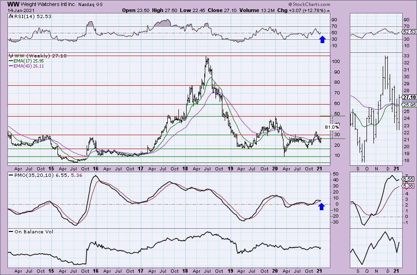The width and height of the screenshot is (417, 275).
Task: Click the up-triangle icon after the Chg percentage
Action: pos(328,11)
